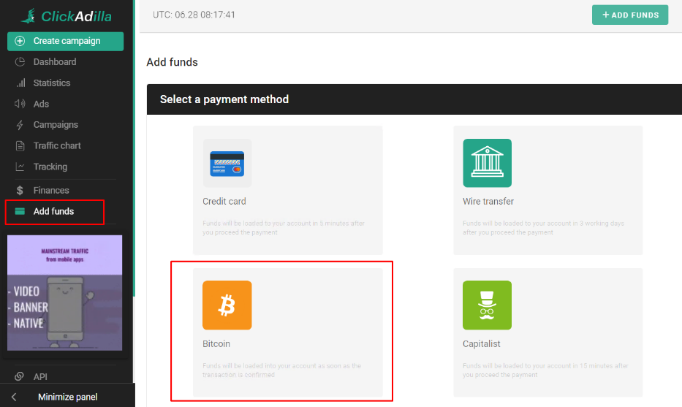The height and width of the screenshot is (407, 682).
Task: Click the Campaigns lightning bolt icon
Action: coord(20,125)
